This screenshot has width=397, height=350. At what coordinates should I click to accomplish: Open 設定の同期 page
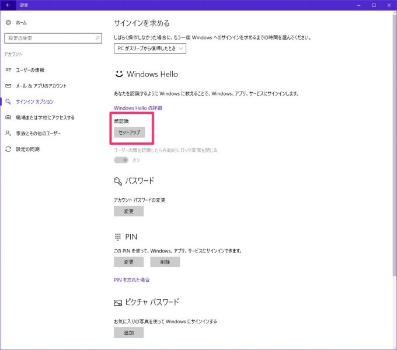tap(27, 149)
